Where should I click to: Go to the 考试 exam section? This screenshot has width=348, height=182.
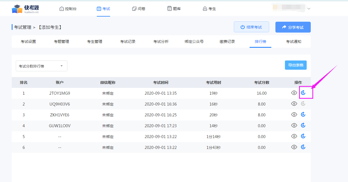[103, 9]
